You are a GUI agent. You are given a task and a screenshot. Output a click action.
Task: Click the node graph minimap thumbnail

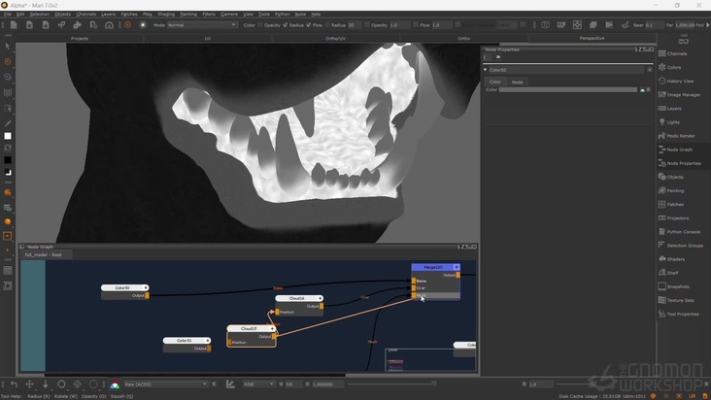click(430, 359)
